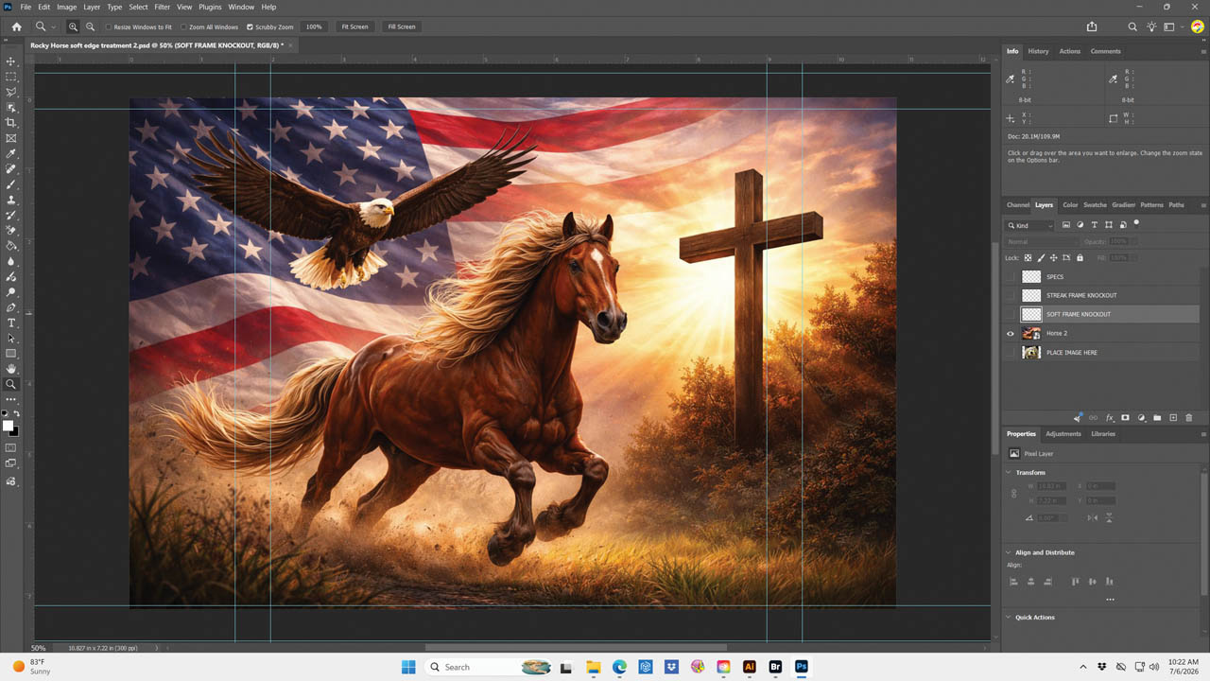Show the STREAK FRAME KNOCKOUT layer

[x=1010, y=295]
